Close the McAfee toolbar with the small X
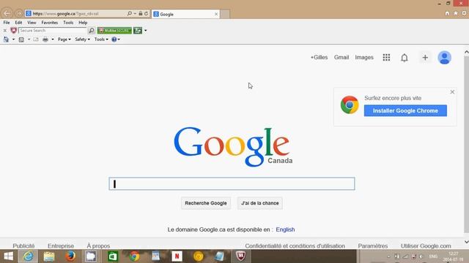Image resolution: width=469 pixels, height=263 pixels. point(5,31)
